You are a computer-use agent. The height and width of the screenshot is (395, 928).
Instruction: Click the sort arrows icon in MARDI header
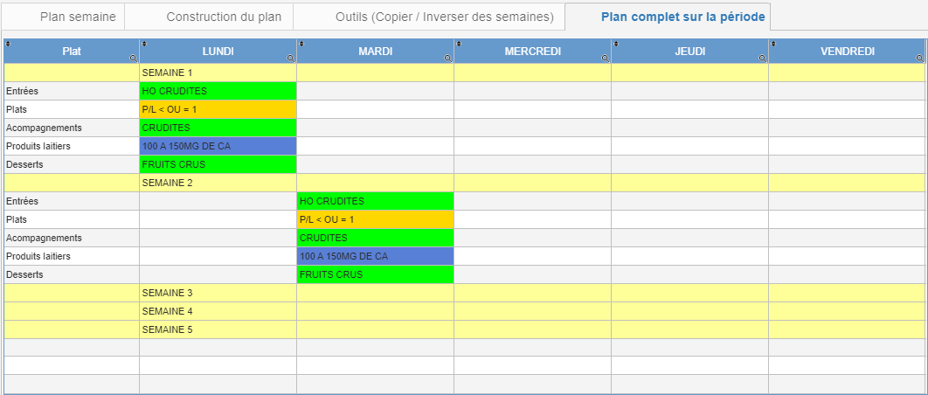click(x=301, y=43)
